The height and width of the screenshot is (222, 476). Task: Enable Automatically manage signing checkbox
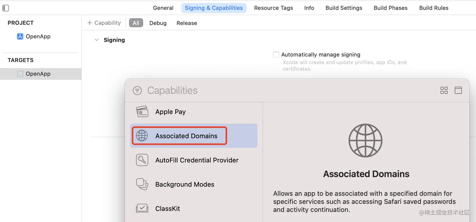tap(276, 55)
